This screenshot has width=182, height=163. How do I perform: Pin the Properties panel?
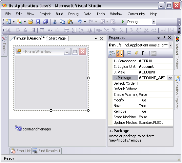164,38
